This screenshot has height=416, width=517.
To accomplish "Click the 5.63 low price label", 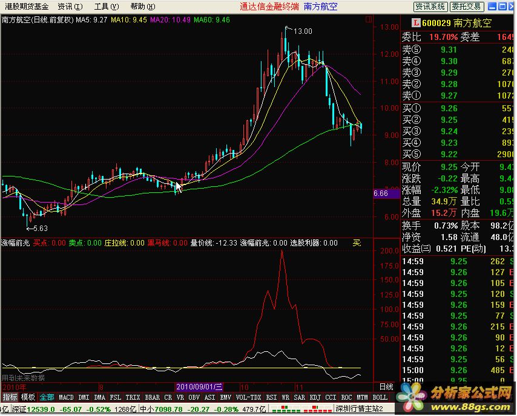I will click(40, 229).
